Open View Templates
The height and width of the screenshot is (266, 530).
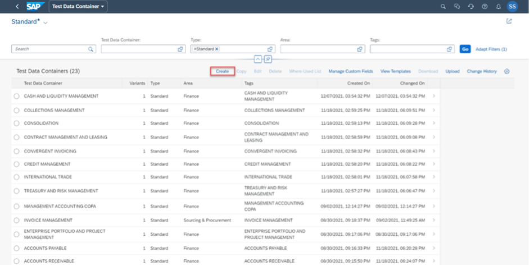pos(396,71)
